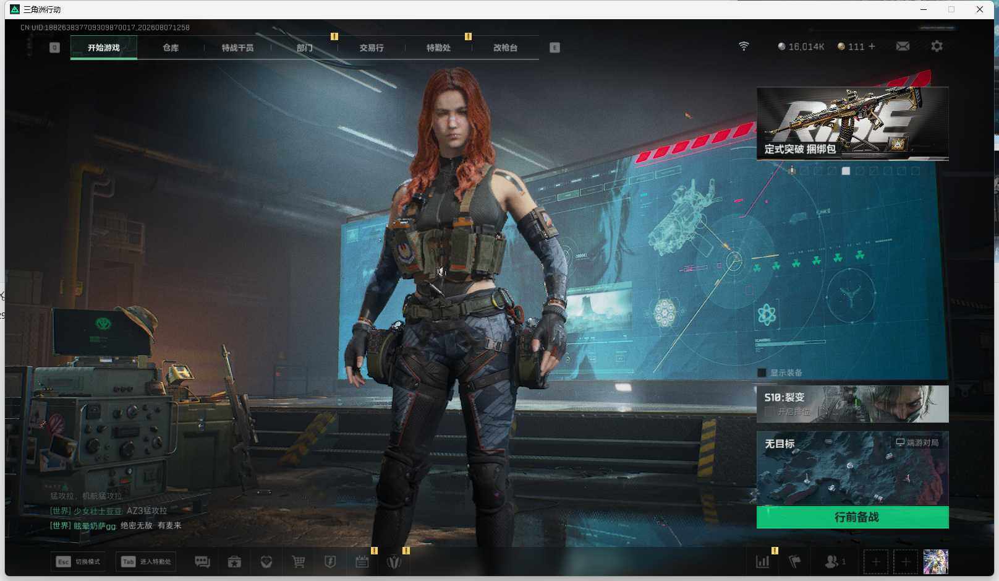This screenshot has height=581, width=999.
Task: Open the chat speech-bubble icon
Action: [x=202, y=562]
